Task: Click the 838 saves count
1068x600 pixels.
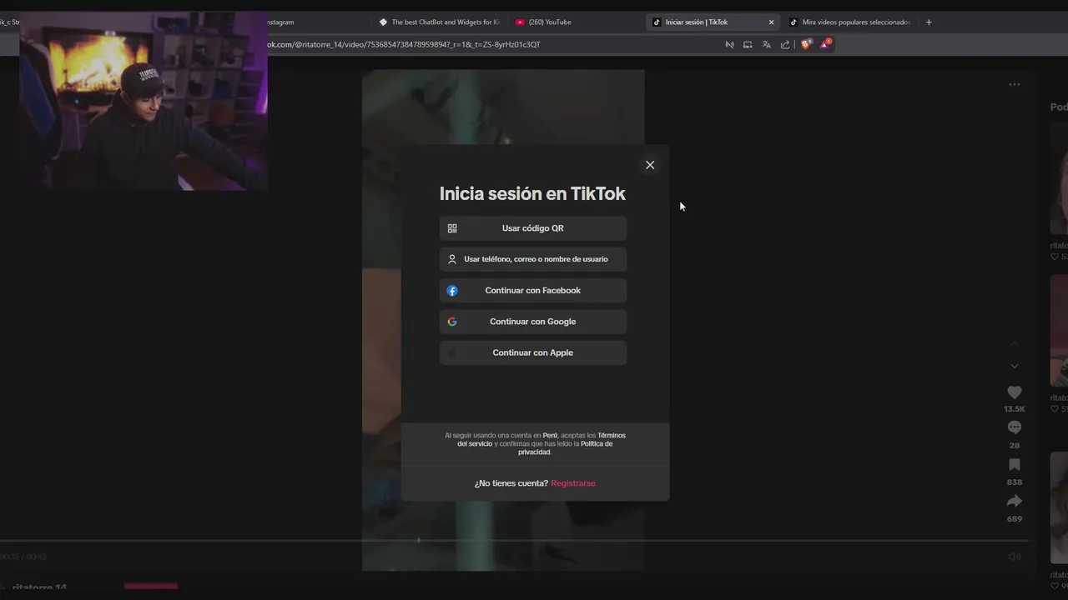Action: pyautogui.click(x=1015, y=482)
